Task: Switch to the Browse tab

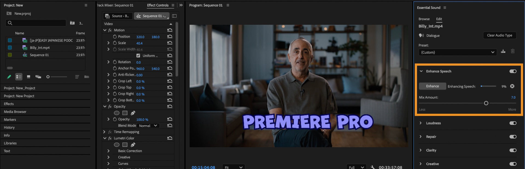Action: [424, 19]
